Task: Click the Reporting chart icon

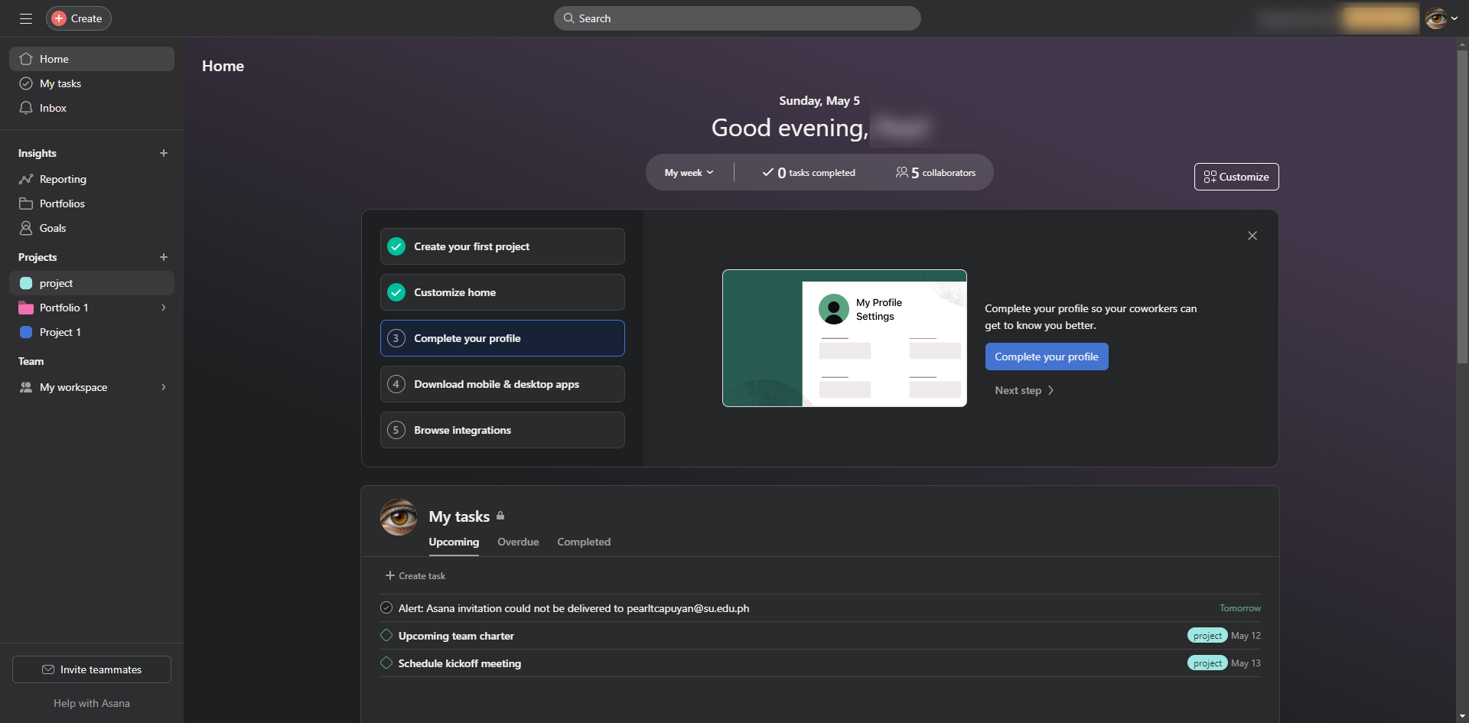Action: (26, 179)
